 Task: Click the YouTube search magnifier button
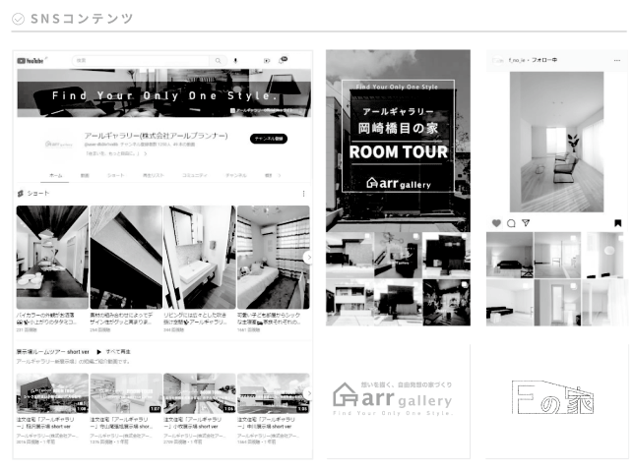[x=219, y=61]
